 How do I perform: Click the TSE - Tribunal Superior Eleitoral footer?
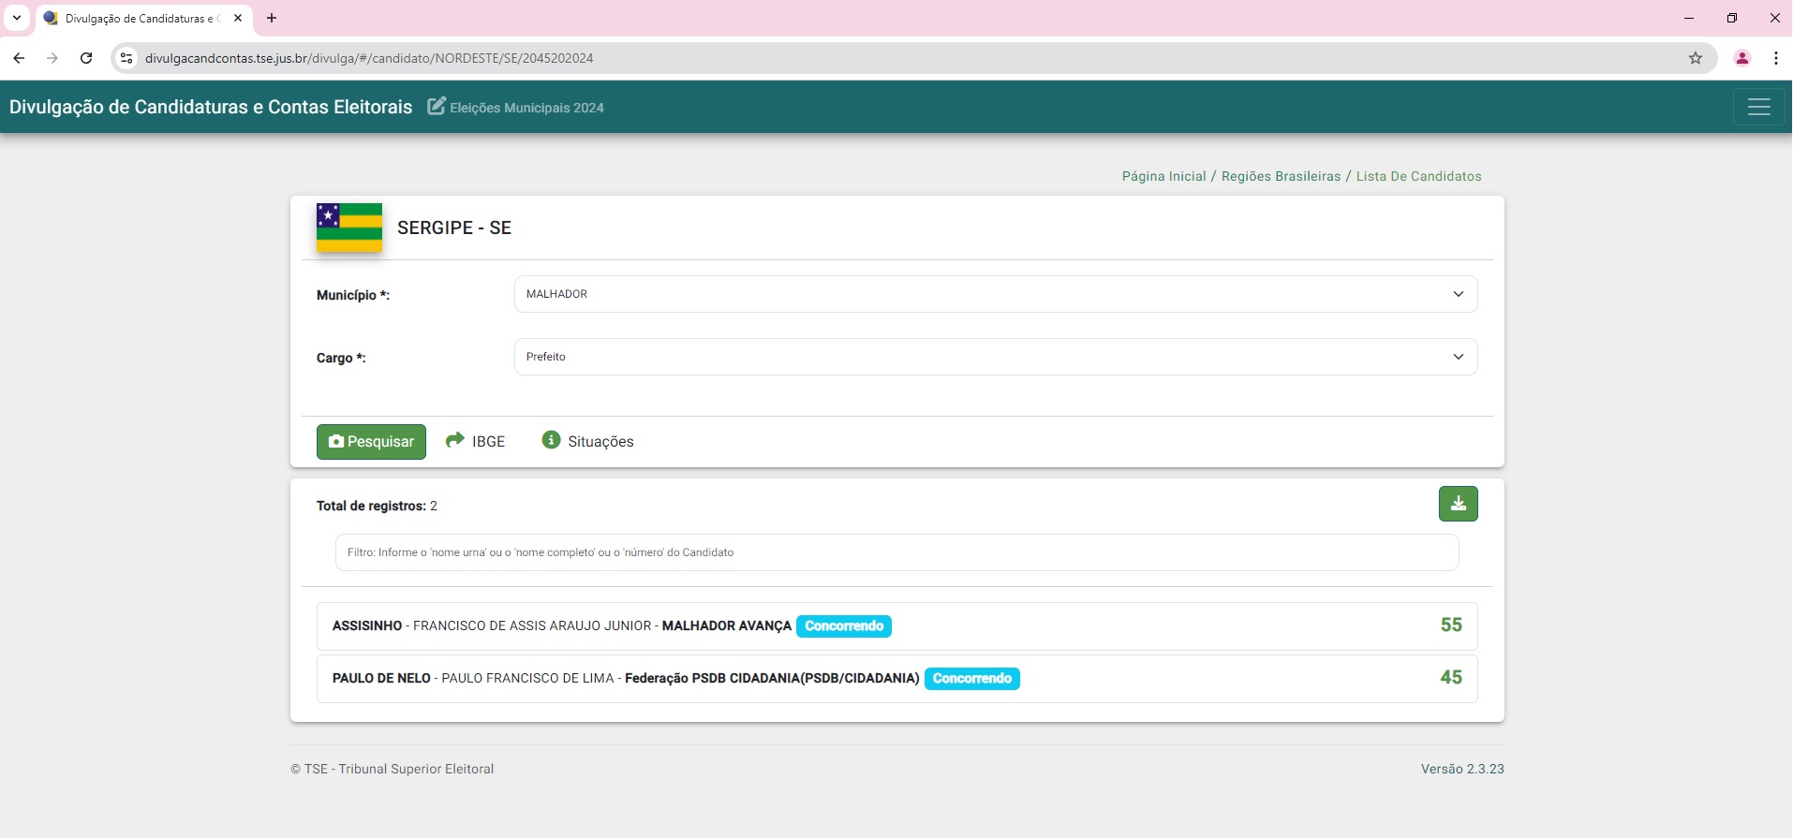coord(393,769)
